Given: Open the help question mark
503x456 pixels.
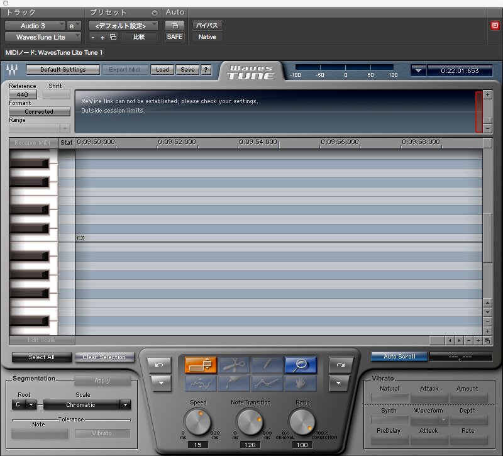Looking at the screenshot, I should (206, 70).
